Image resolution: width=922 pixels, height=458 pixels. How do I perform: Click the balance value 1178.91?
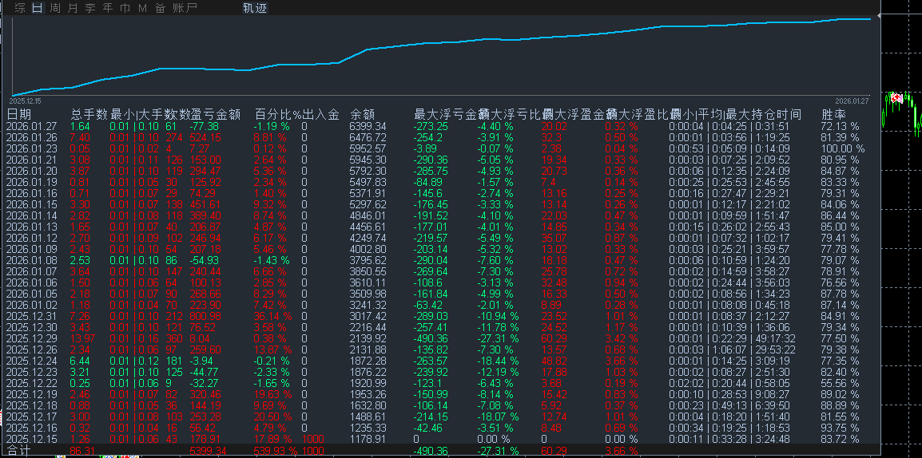click(x=368, y=439)
